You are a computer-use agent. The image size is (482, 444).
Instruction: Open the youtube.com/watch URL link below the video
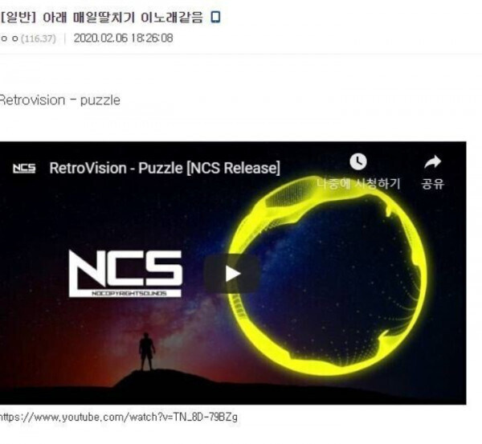(x=119, y=418)
